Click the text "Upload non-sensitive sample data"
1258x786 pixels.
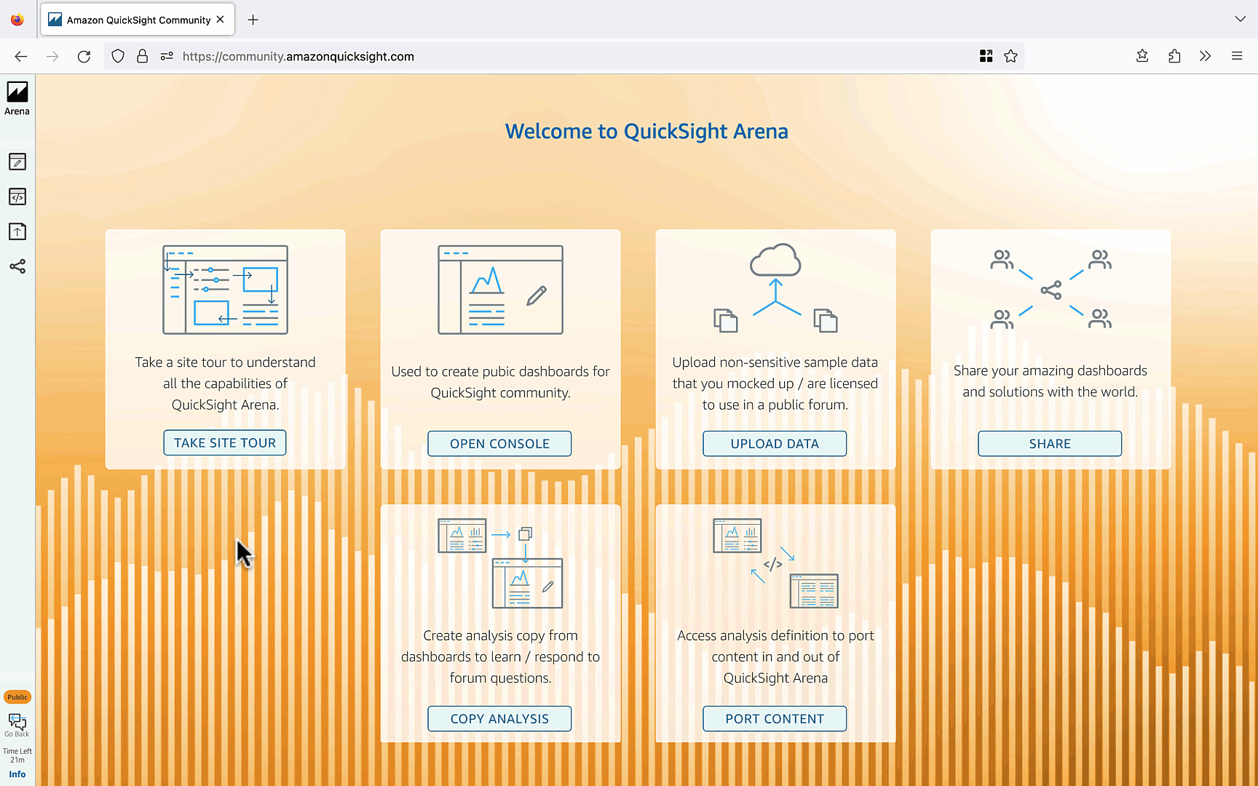click(x=775, y=362)
